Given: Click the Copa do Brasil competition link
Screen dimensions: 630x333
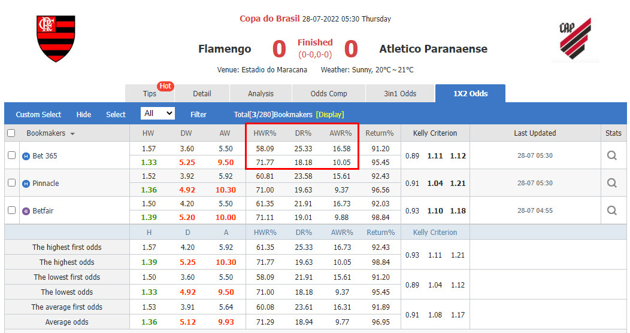Looking at the screenshot, I should tap(269, 19).
